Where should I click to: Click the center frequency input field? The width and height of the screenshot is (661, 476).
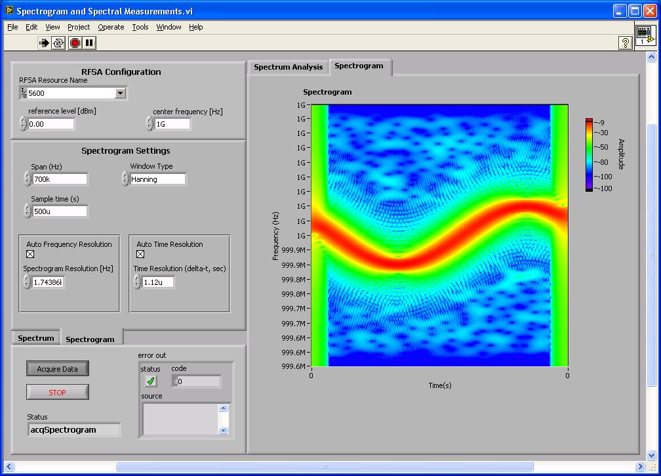coord(173,124)
